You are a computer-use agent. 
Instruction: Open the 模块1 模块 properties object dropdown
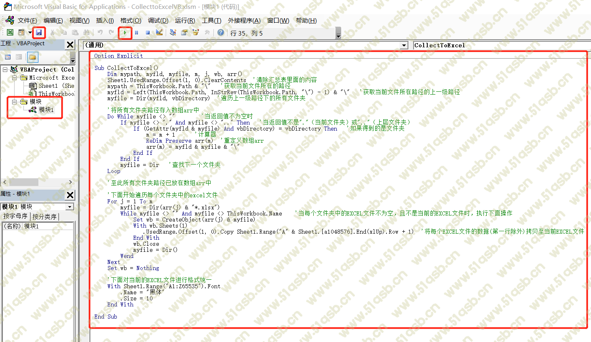[70, 207]
